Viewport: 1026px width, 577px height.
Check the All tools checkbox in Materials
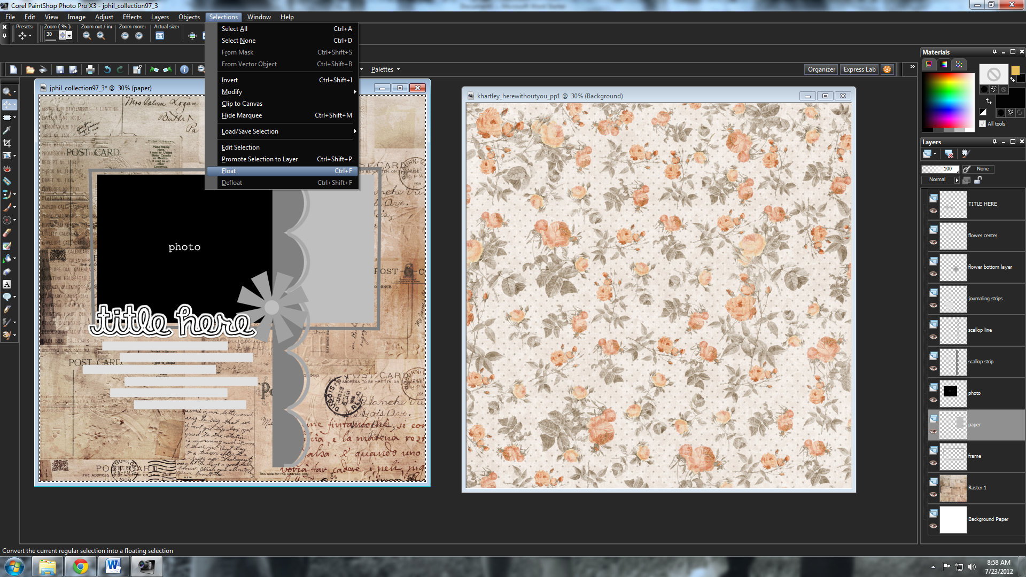point(983,124)
